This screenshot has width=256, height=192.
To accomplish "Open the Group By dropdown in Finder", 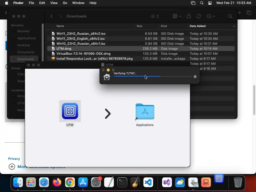I will [x=177, y=16].
